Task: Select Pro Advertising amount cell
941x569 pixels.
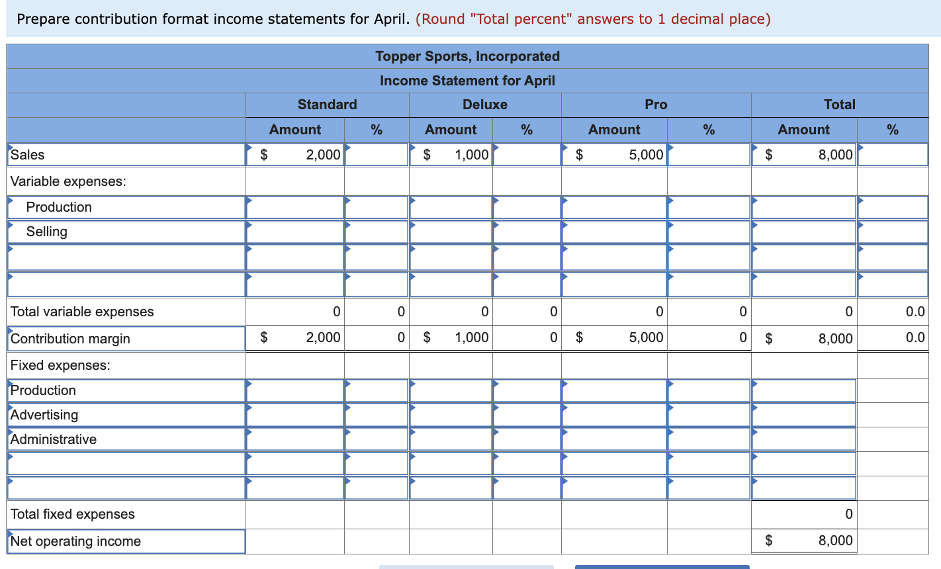Action: [614, 415]
